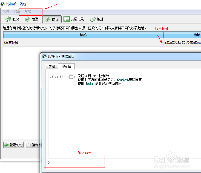The height and width of the screenshot is (173, 201).
Task: Click the receive-address description text
Action: [x=74, y=28]
